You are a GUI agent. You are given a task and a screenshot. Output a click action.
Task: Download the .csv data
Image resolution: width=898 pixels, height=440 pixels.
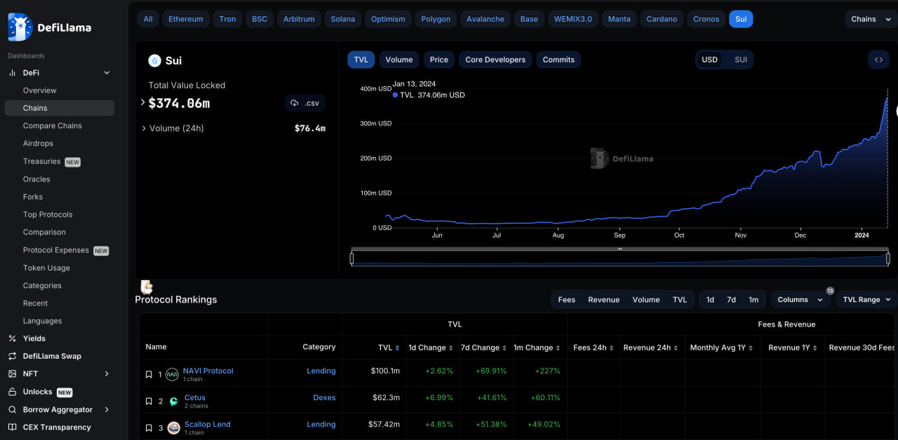tap(304, 103)
